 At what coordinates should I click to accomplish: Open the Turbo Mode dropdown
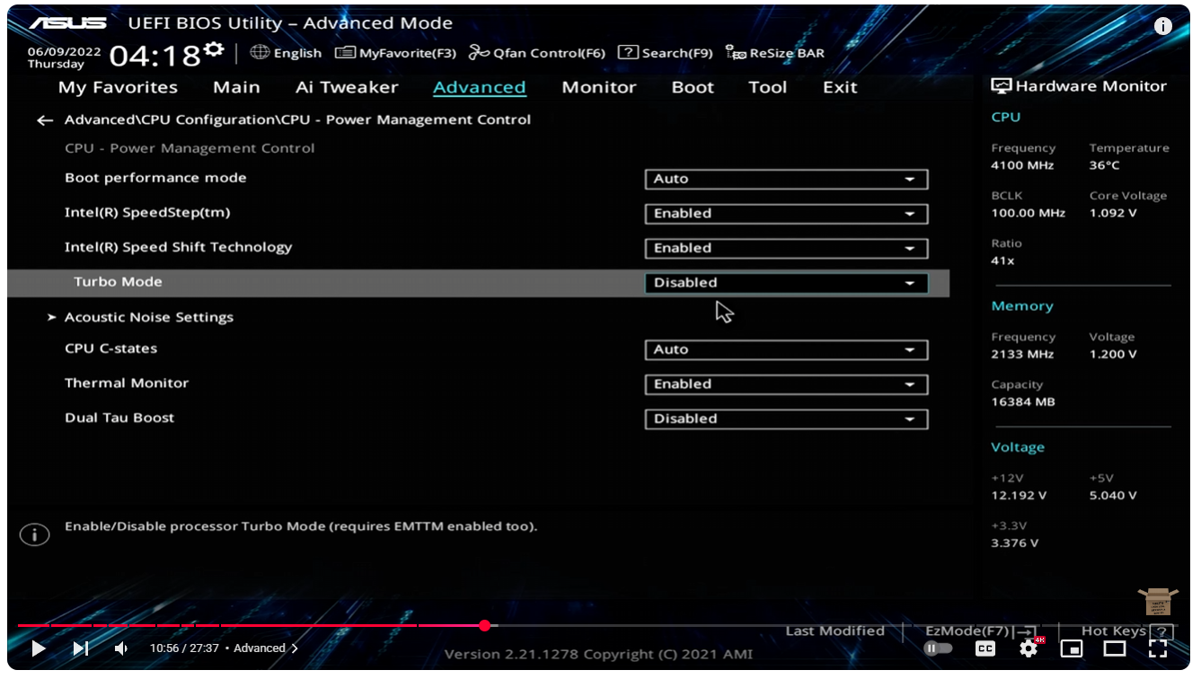[x=786, y=283]
